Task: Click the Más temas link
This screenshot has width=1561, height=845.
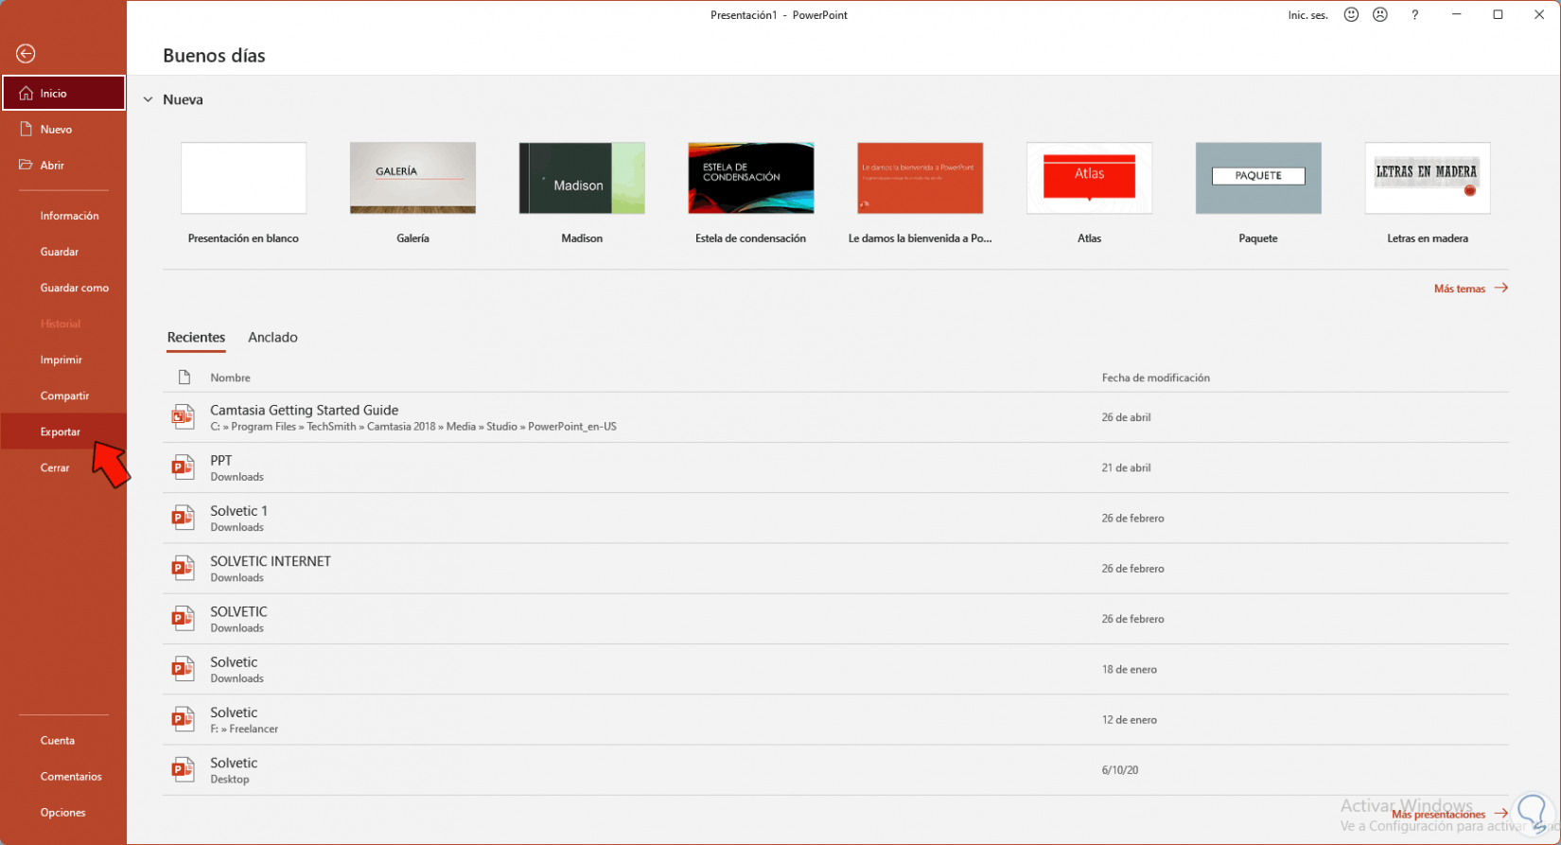Action: pos(1470,289)
